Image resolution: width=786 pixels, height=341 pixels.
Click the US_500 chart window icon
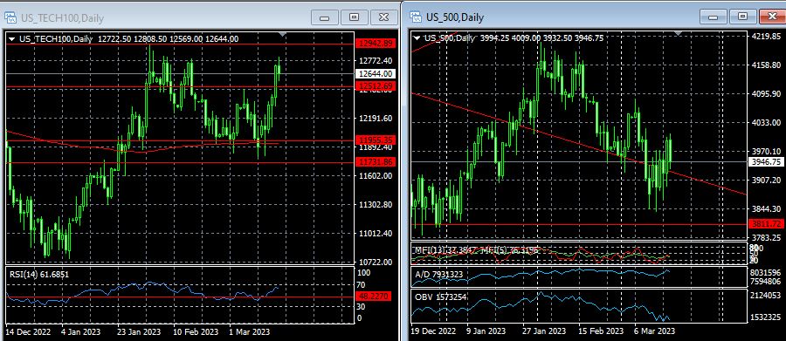pyautogui.click(x=416, y=17)
